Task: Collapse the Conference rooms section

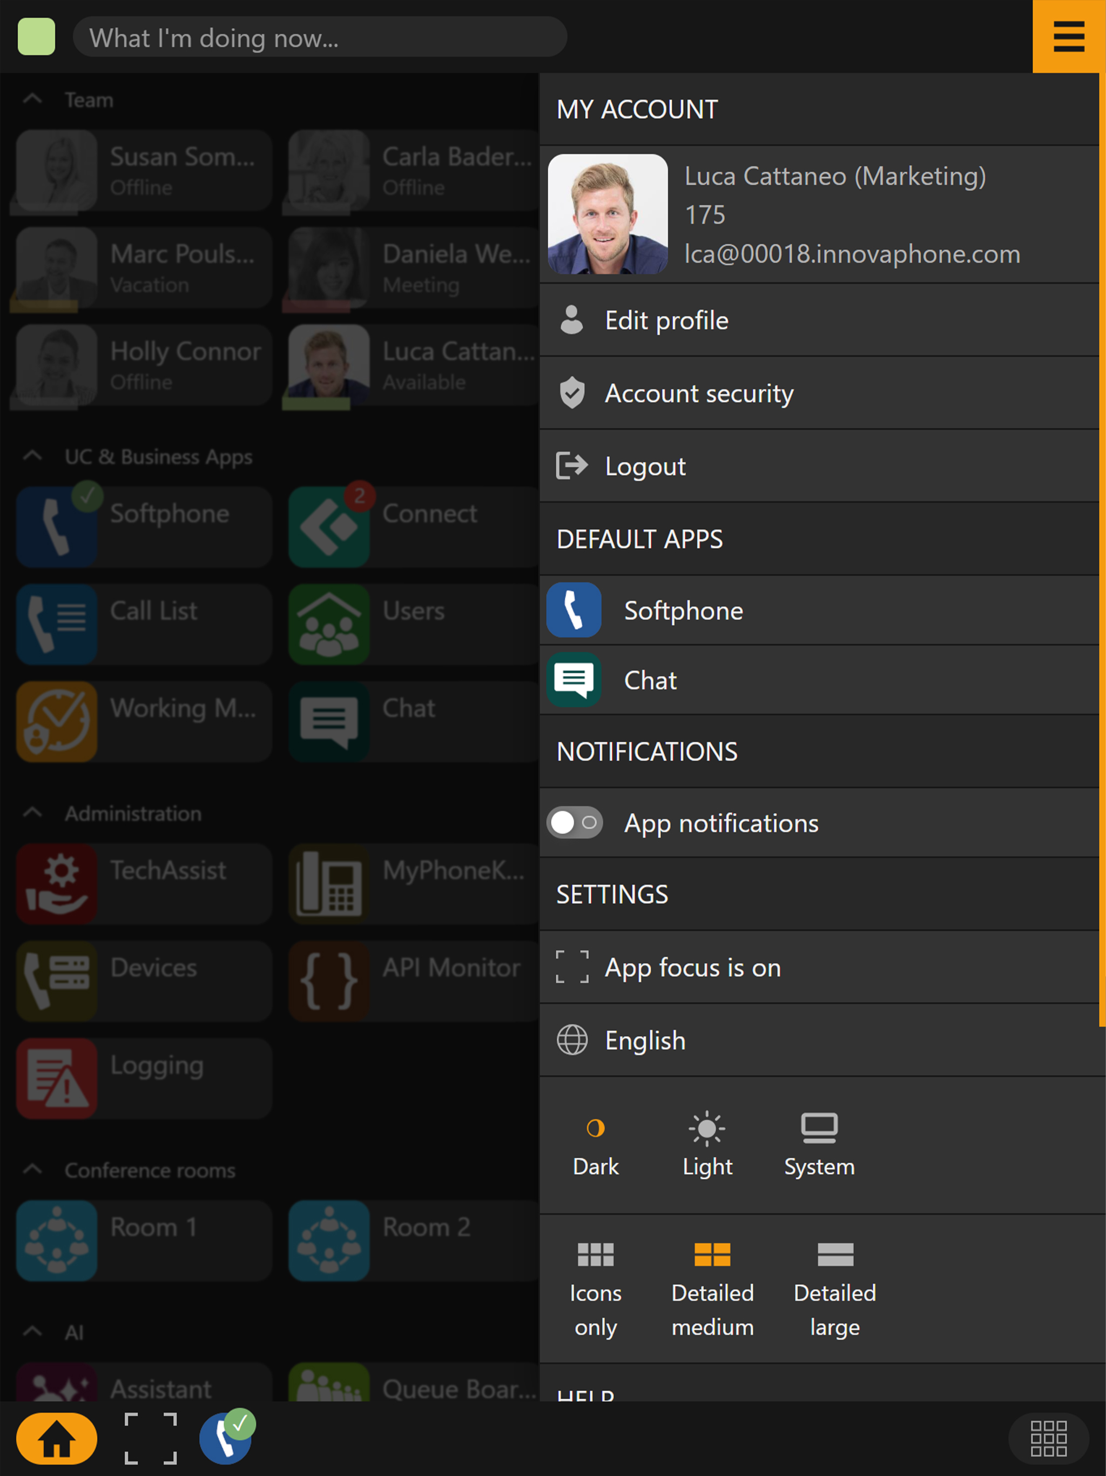Action: [32, 1170]
